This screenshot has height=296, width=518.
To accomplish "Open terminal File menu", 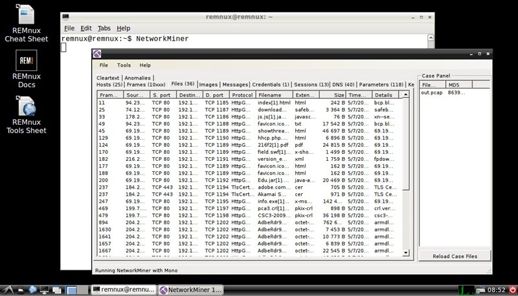I will click(x=69, y=28).
